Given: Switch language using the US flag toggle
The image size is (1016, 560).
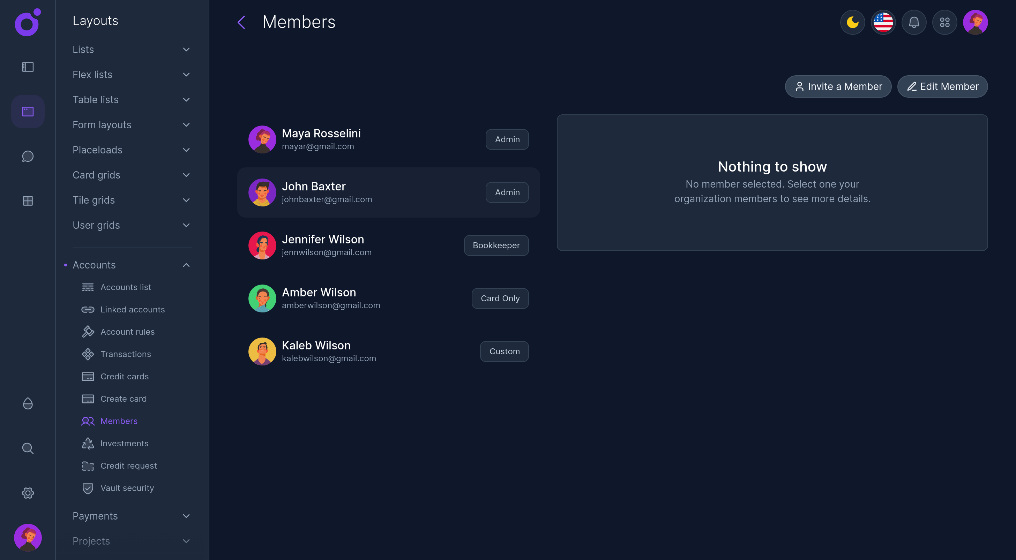Looking at the screenshot, I should point(883,22).
